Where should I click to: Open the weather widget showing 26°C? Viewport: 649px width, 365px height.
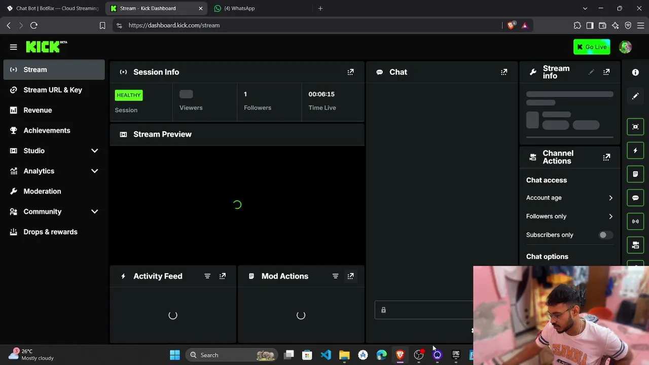tap(31, 355)
